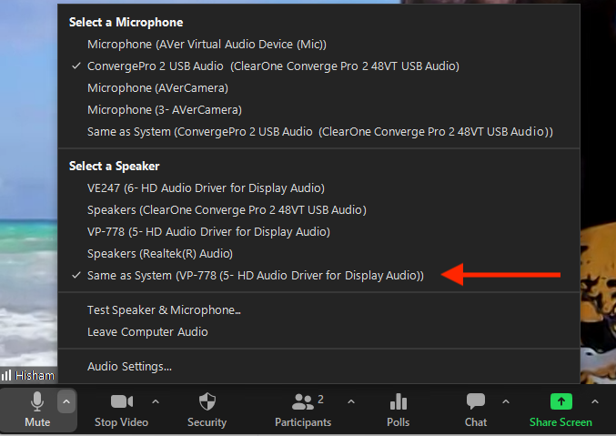Expand options arrow beside Participants
This screenshot has height=436, width=616.
point(351,401)
